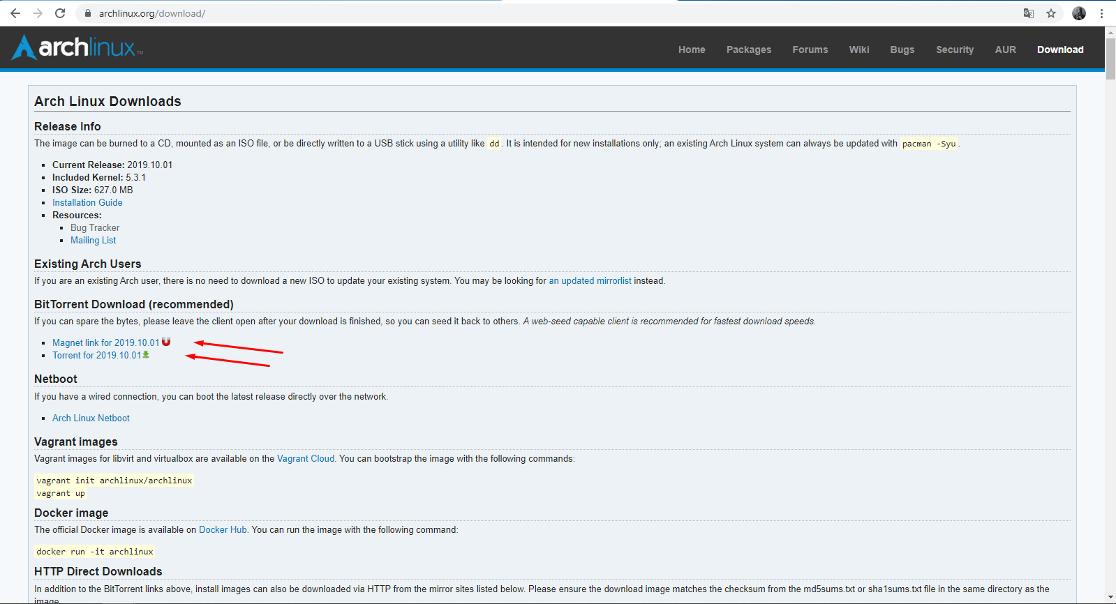This screenshot has height=604, width=1116.
Task: Click the 'Netboot' heading
Action: [56, 379]
